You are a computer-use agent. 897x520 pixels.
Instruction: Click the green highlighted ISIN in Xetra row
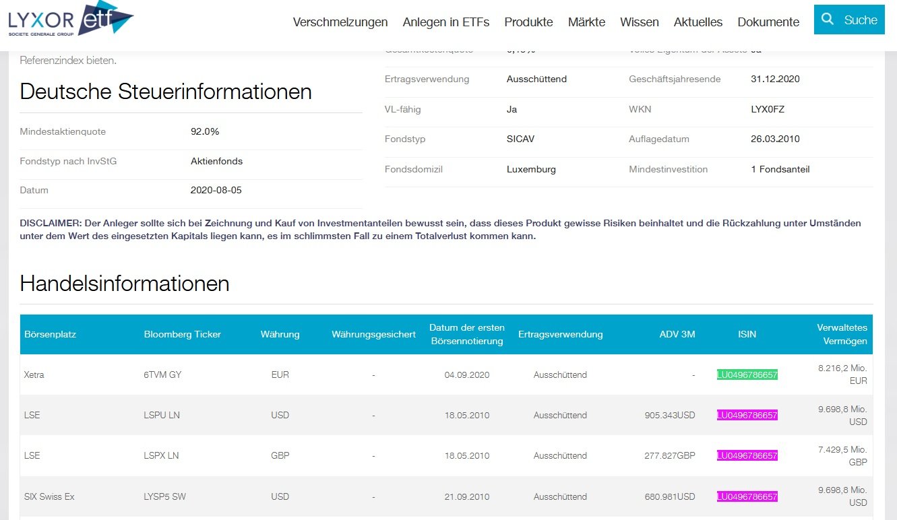coord(747,375)
